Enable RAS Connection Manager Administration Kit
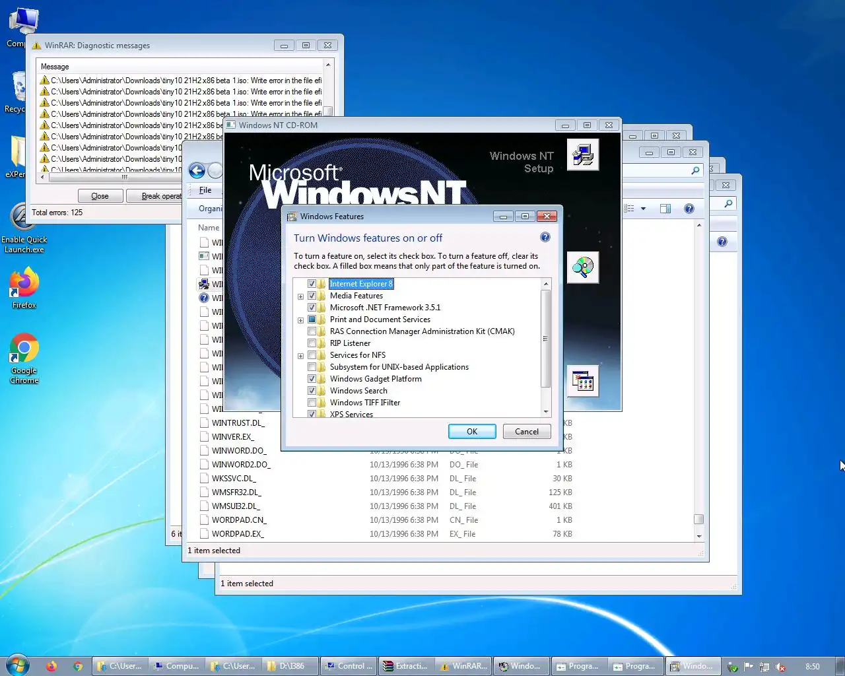Screen dimensions: 845x676 coord(312,331)
